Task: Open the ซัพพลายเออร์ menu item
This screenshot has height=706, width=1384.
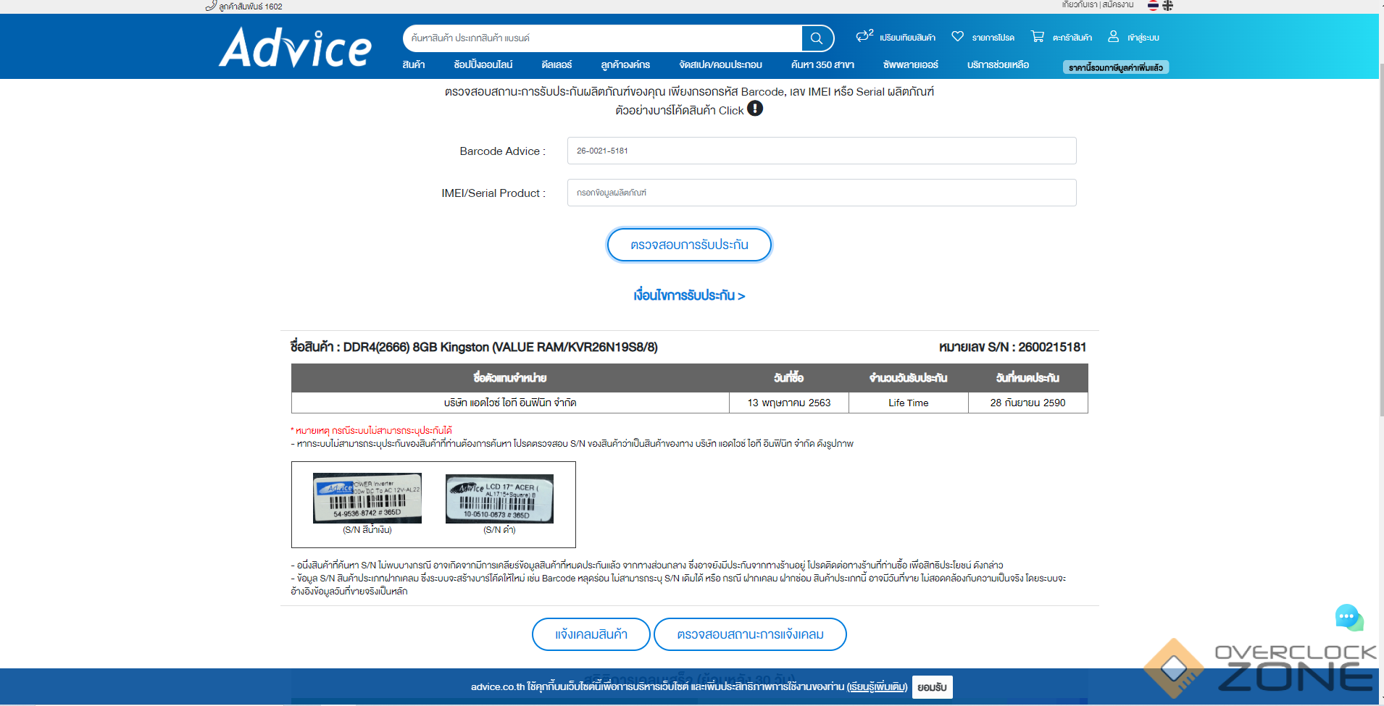Action: point(911,64)
